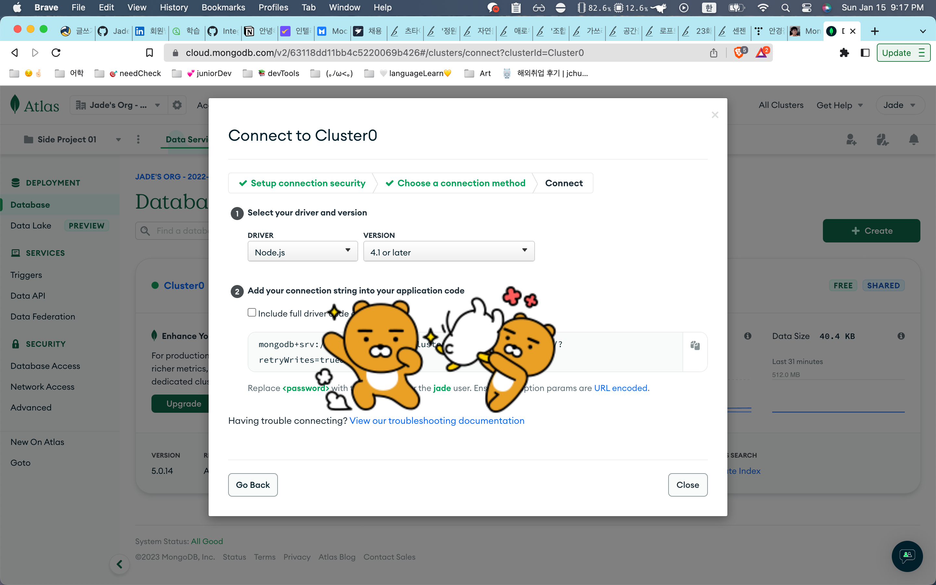Click the Go Back button
This screenshot has height=585, width=936.
253,485
